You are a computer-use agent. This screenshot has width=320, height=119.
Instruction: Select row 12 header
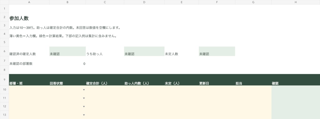(x=4, y=106)
